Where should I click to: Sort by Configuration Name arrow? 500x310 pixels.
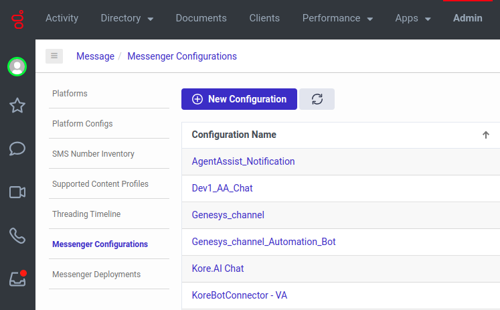(x=486, y=135)
